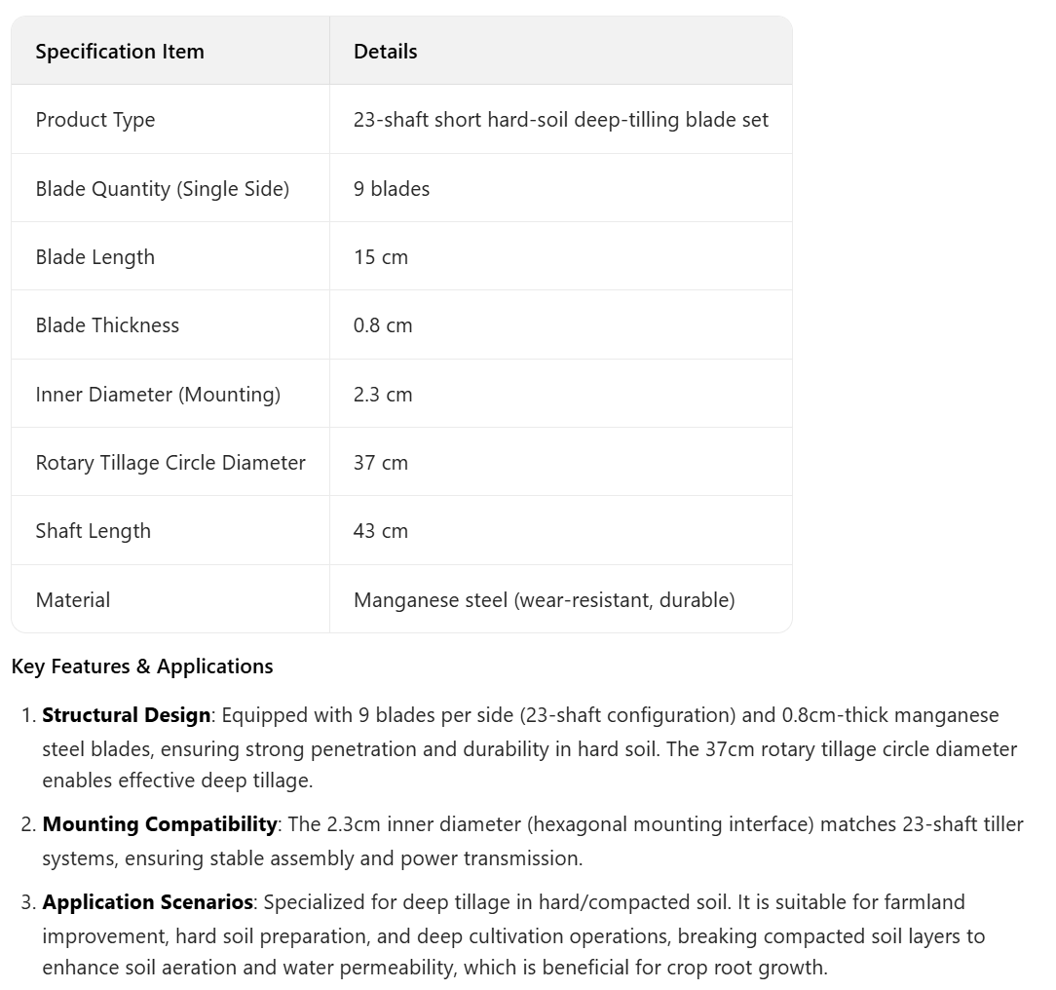Click the "Rotary Tillage Circle Diameter" label
The height and width of the screenshot is (990, 1056).
pyautogui.click(x=170, y=463)
